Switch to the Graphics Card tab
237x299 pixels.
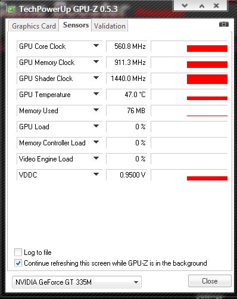click(x=34, y=26)
